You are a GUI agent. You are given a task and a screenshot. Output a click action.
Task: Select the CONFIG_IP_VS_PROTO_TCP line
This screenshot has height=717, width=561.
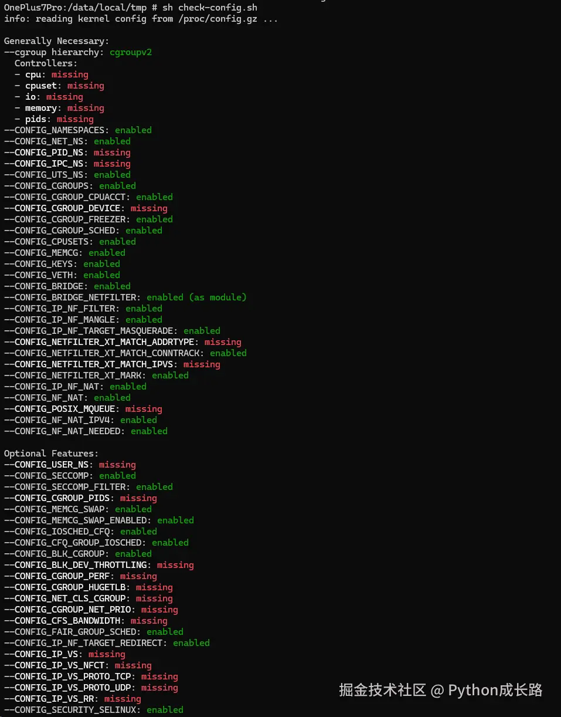[x=91, y=677]
